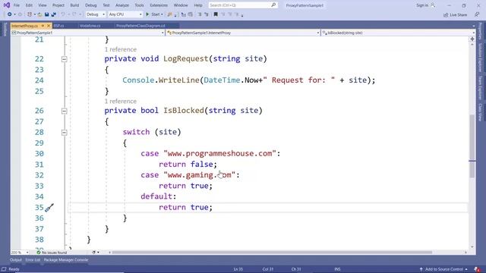Open the Help menu

[198, 5]
